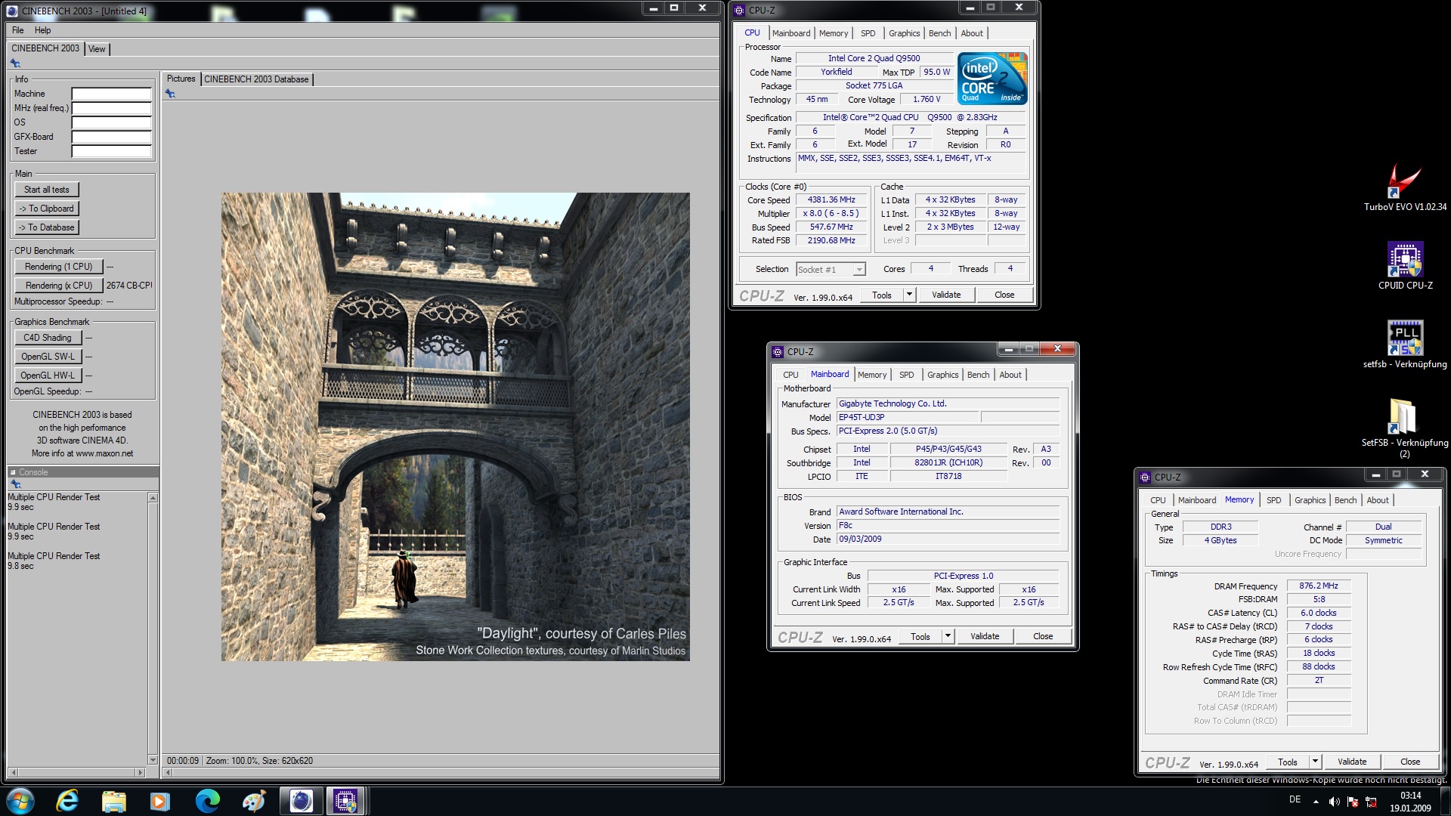This screenshot has width=1451, height=816.
Task: Expand Tools dropdown arrow in Memory window
Action: tap(1315, 762)
